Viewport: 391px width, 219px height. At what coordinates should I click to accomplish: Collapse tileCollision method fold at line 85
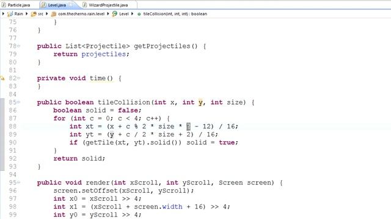pos(19,102)
